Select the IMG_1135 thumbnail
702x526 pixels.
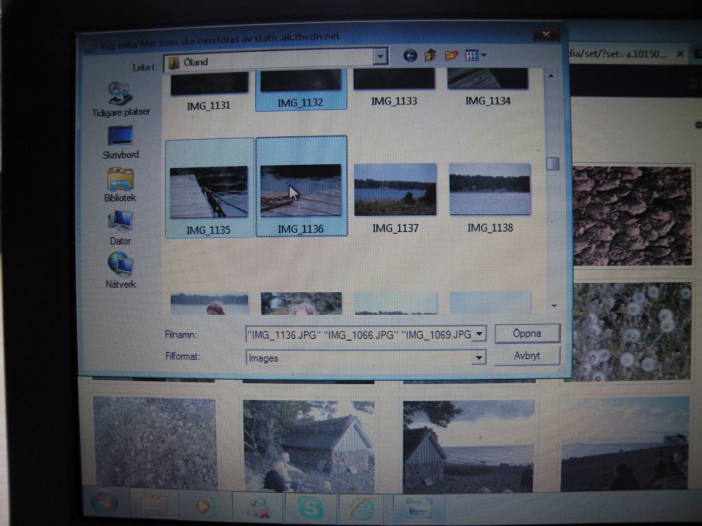pyautogui.click(x=209, y=192)
